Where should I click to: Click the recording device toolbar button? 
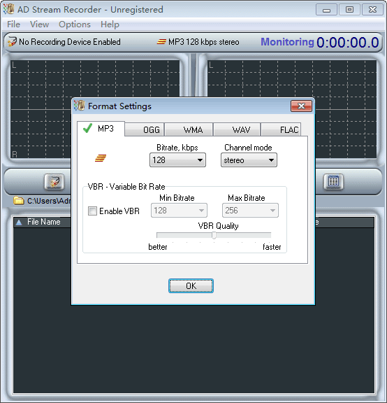(x=54, y=182)
